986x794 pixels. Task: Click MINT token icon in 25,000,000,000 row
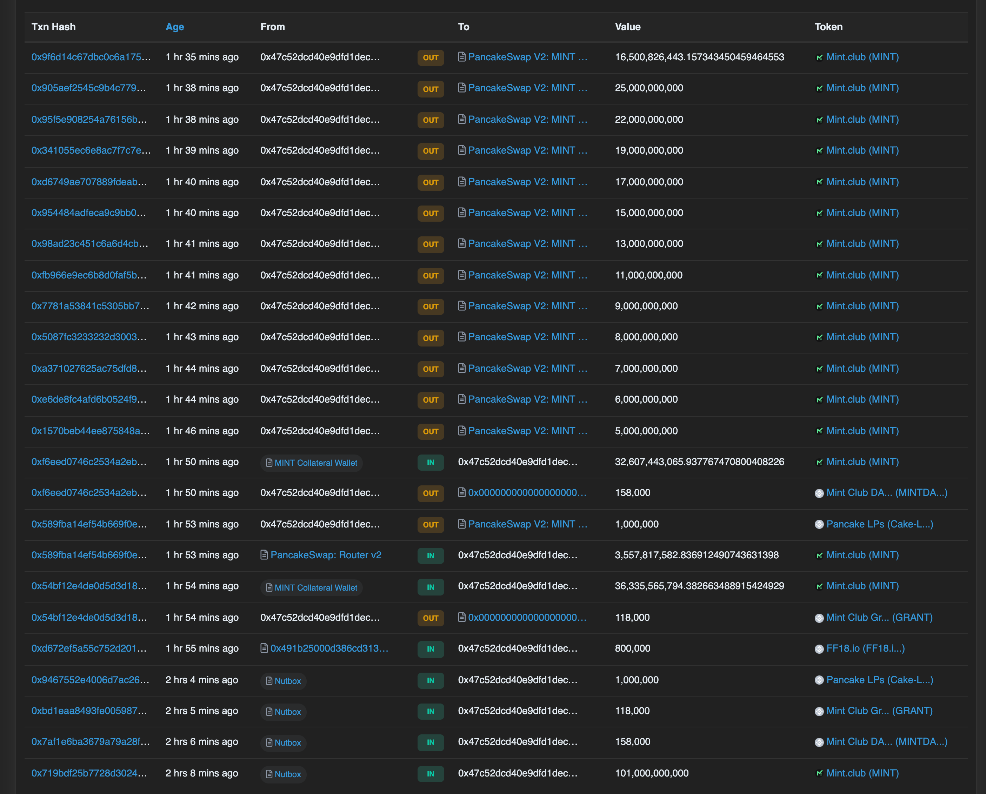[x=819, y=88]
